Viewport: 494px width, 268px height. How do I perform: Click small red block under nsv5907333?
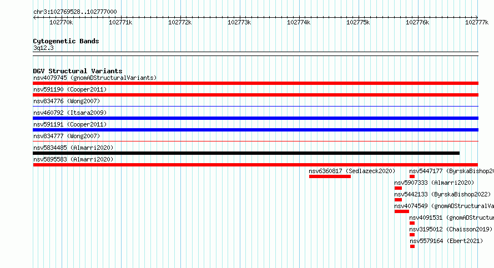tap(398, 188)
